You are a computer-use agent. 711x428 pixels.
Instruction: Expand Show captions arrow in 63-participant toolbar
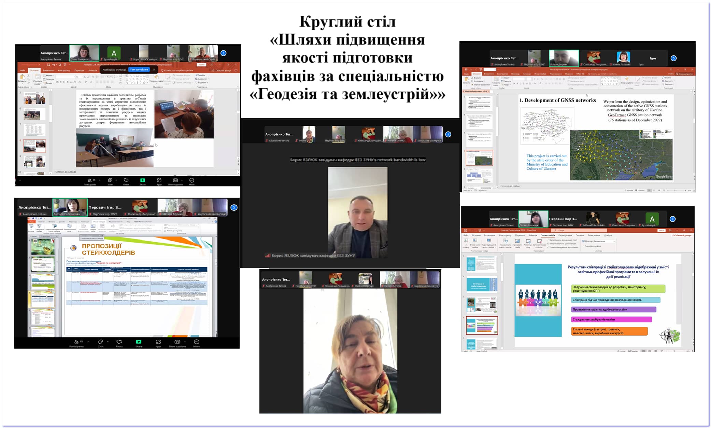coord(185,341)
